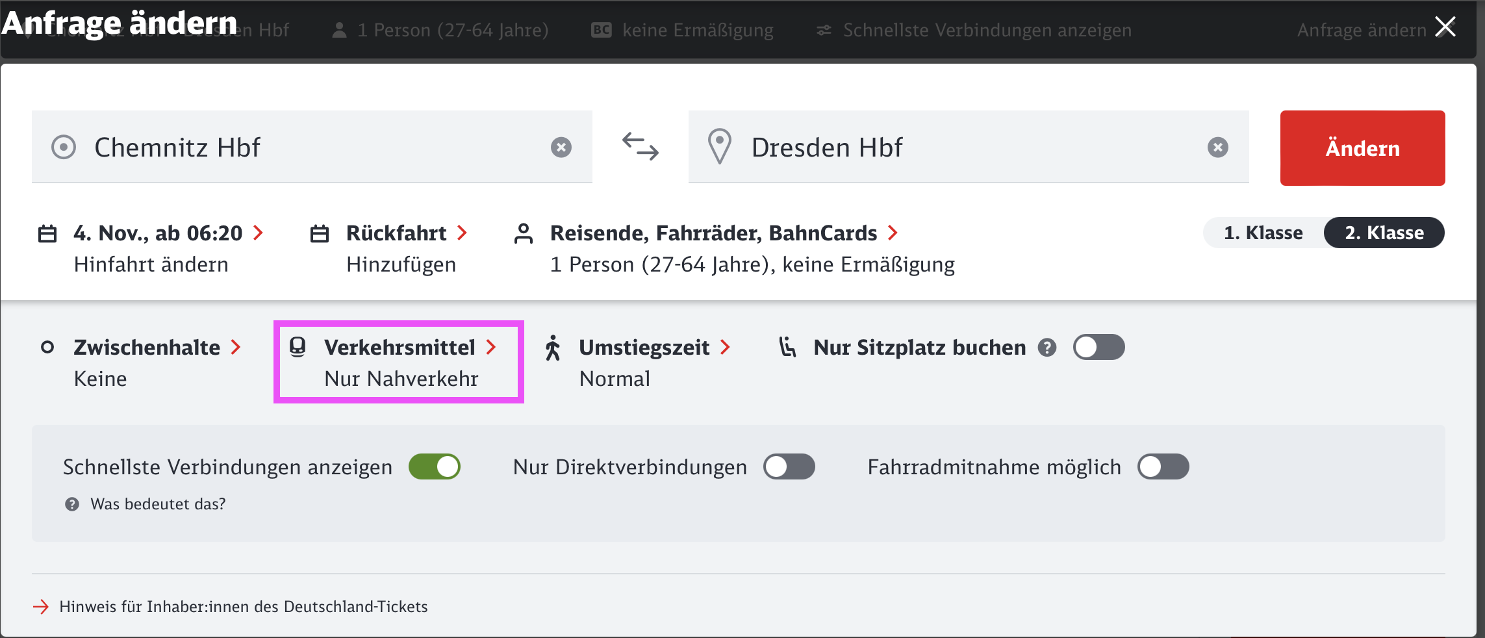Screen dimensions: 1485x638
Task: Click the calendar icon for outbound date
Action: click(47, 233)
